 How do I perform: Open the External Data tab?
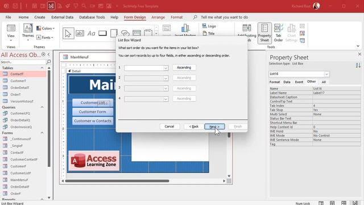click(x=62, y=17)
